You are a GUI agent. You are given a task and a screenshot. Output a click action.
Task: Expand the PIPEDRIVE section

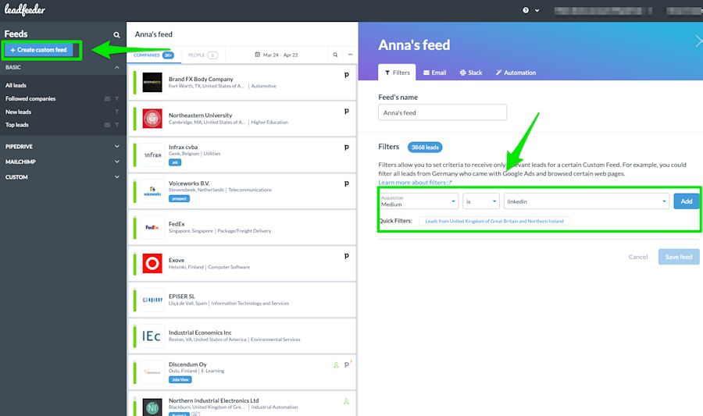tap(62, 147)
